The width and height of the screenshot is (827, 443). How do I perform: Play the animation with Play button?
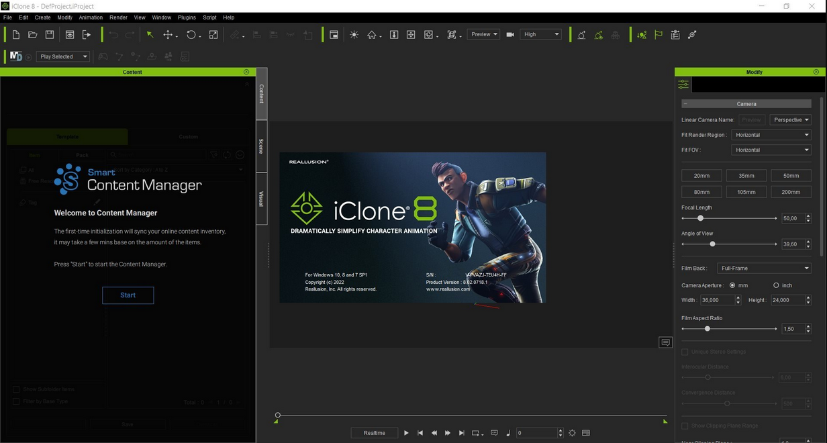pos(406,433)
